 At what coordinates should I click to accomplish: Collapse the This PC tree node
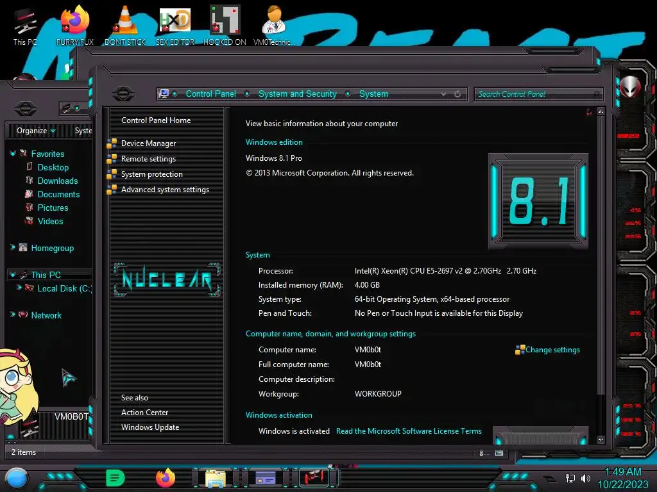pyautogui.click(x=13, y=275)
